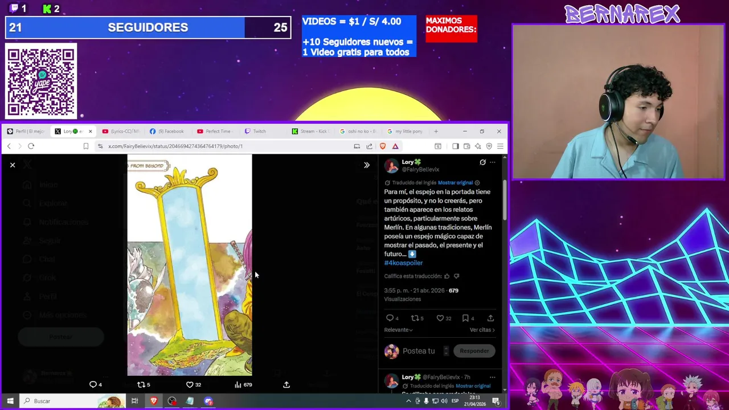
Task: Close the photo viewer with the X icon
Action: [13, 165]
